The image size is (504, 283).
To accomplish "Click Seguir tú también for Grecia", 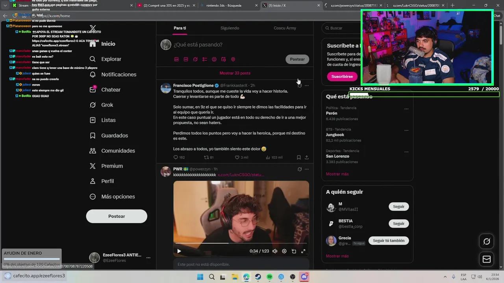I will tap(389, 241).
